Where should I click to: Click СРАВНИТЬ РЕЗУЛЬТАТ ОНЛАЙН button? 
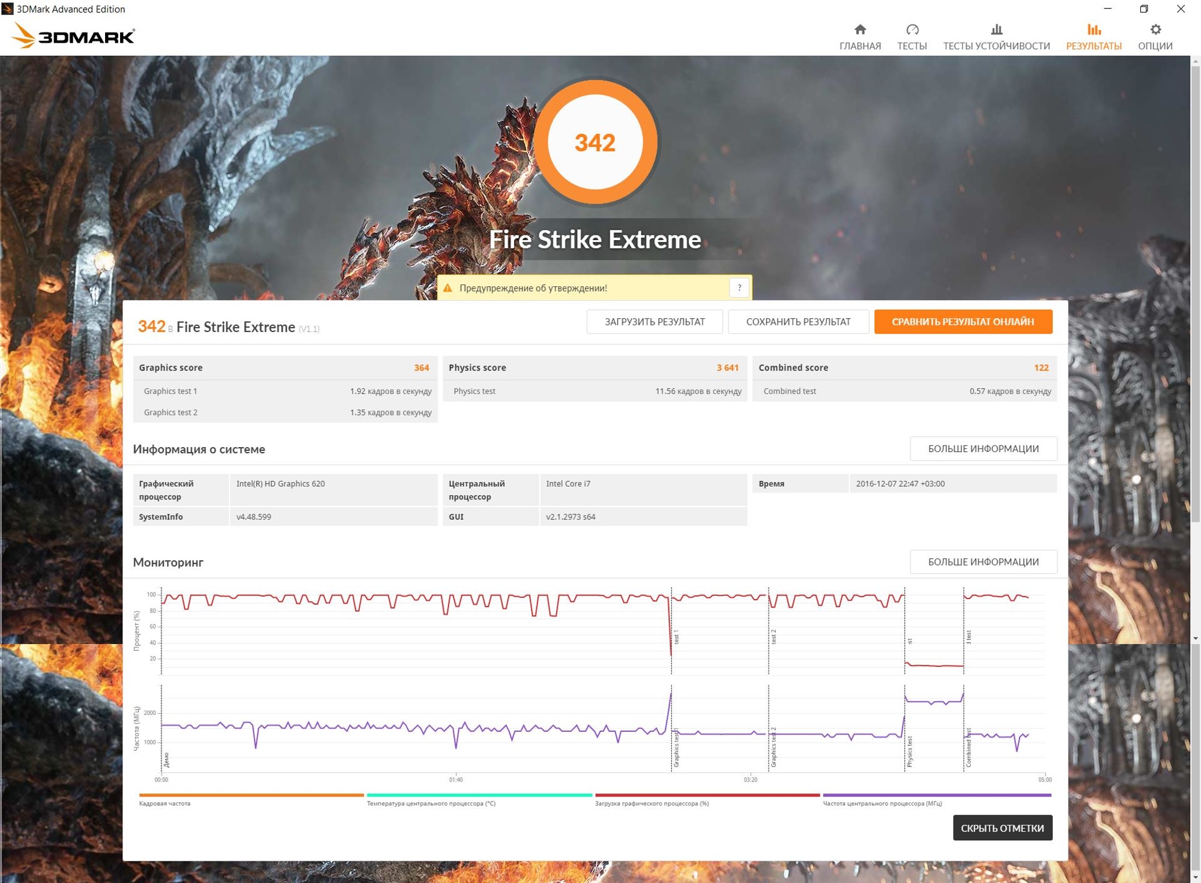963,322
